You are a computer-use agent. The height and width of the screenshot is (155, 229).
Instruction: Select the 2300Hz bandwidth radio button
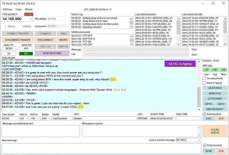click(x=20, y=26)
